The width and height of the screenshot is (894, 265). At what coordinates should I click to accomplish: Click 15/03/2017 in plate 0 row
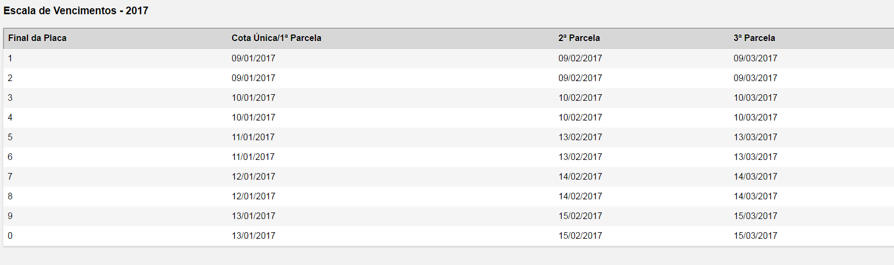755,236
